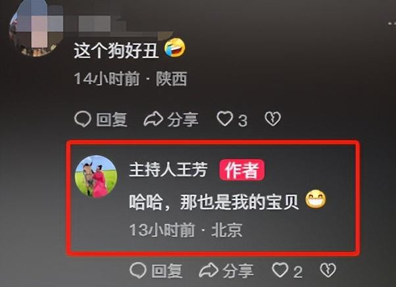The height and width of the screenshot is (287, 396).
Task: Click the 分享 label under author's reply
Action: pyautogui.click(x=238, y=271)
